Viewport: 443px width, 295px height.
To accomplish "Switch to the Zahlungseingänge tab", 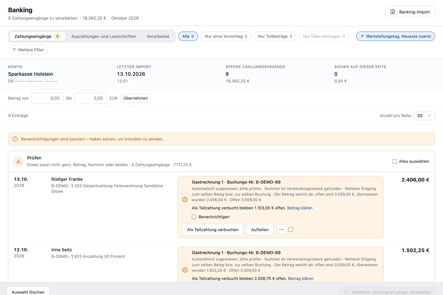I will click(37, 36).
